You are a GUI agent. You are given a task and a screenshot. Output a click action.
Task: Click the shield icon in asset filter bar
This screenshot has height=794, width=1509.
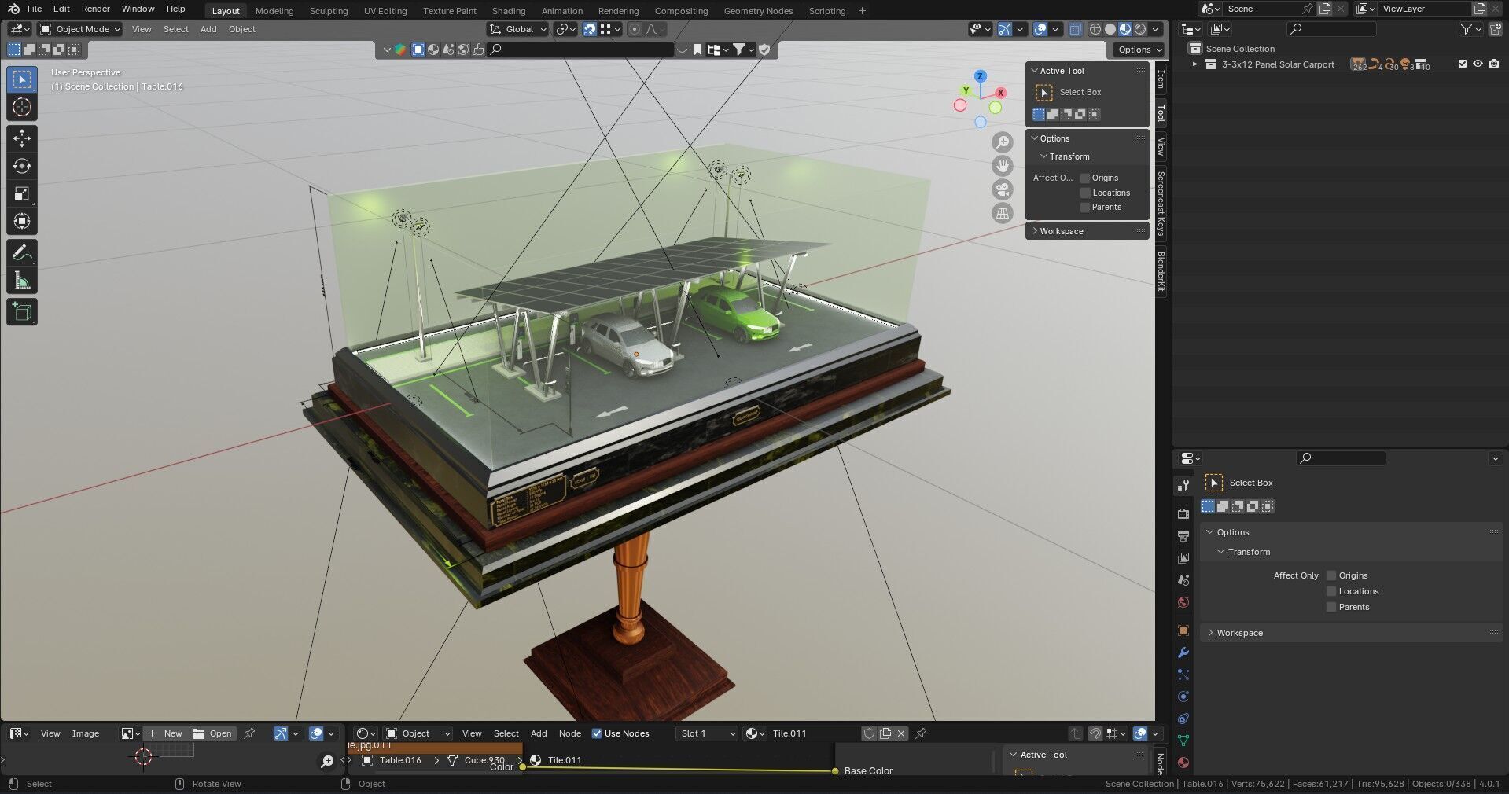tap(764, 50)
